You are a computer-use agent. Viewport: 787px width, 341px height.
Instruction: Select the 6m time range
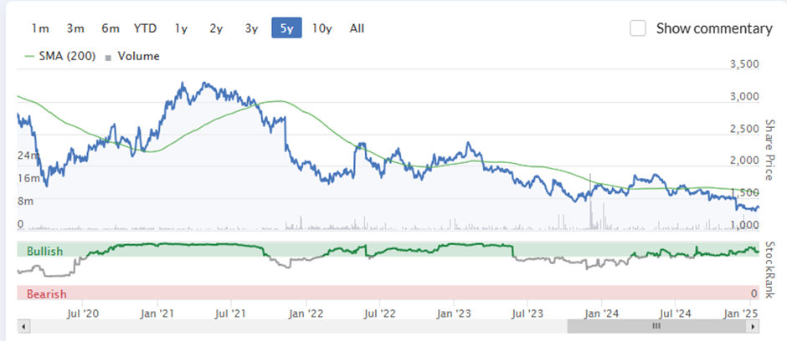[111, 28]
